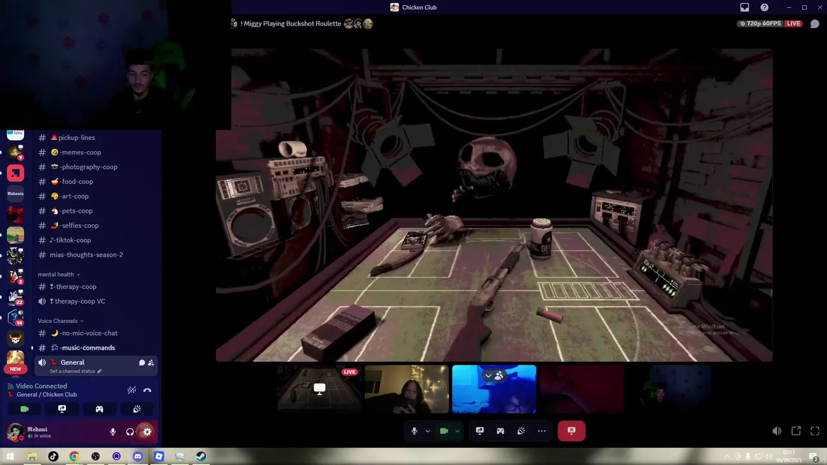Open the Redouis server icon
The image size is (827, 465).
pyautogui.click(x=16, y=193)
